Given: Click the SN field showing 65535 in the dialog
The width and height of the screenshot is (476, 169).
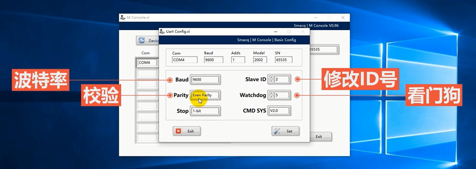Looking at the screenshot, I should 283,60.
